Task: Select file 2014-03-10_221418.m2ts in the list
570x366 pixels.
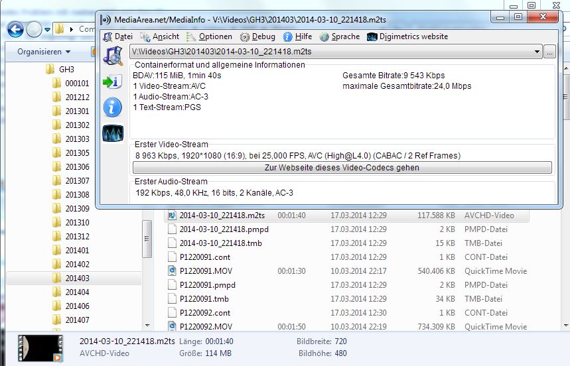Action: (347, 215)
